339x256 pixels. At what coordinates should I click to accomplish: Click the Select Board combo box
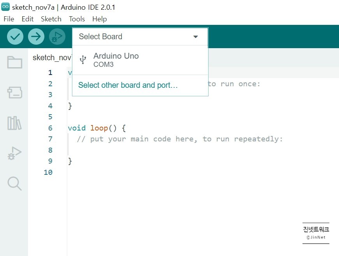point(140,37)
